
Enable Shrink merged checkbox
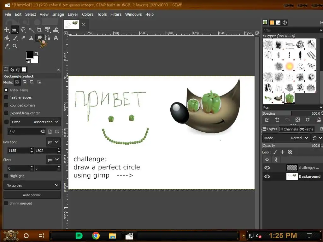[6, 203]
